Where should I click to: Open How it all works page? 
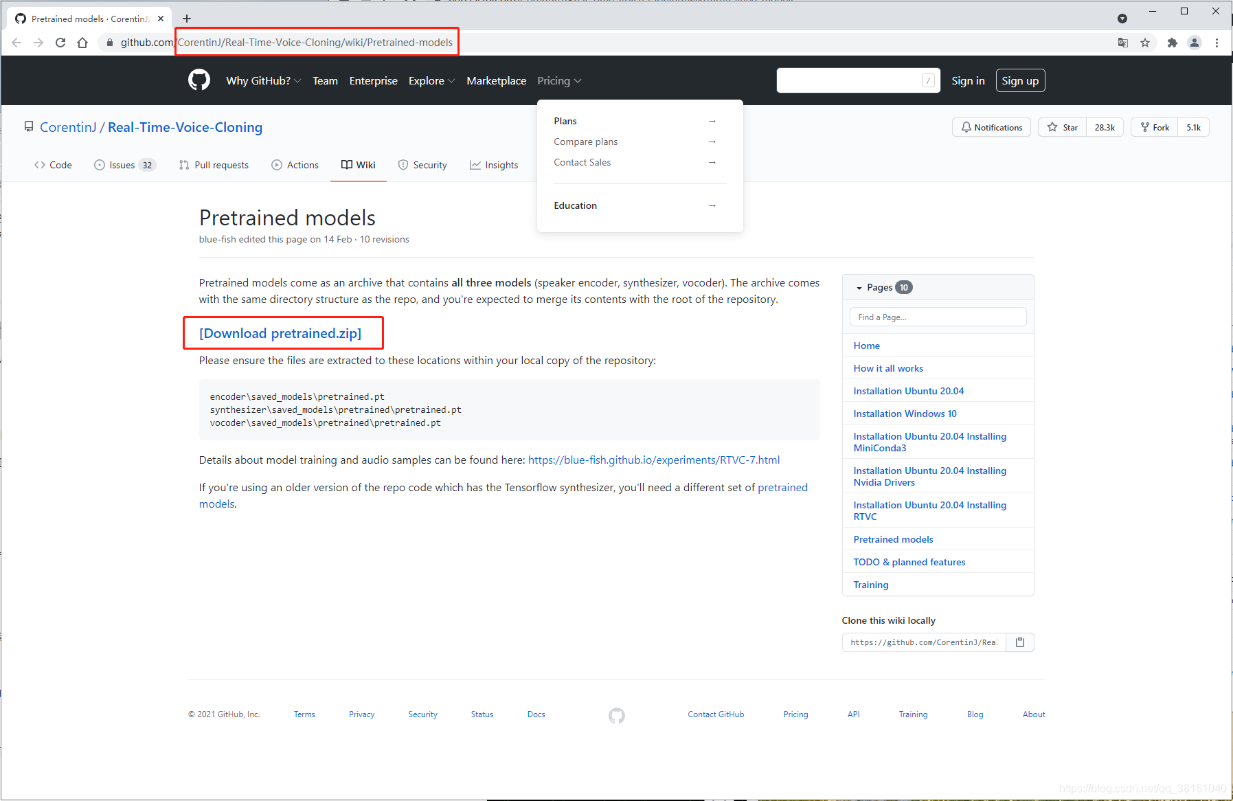click(888, 368)
